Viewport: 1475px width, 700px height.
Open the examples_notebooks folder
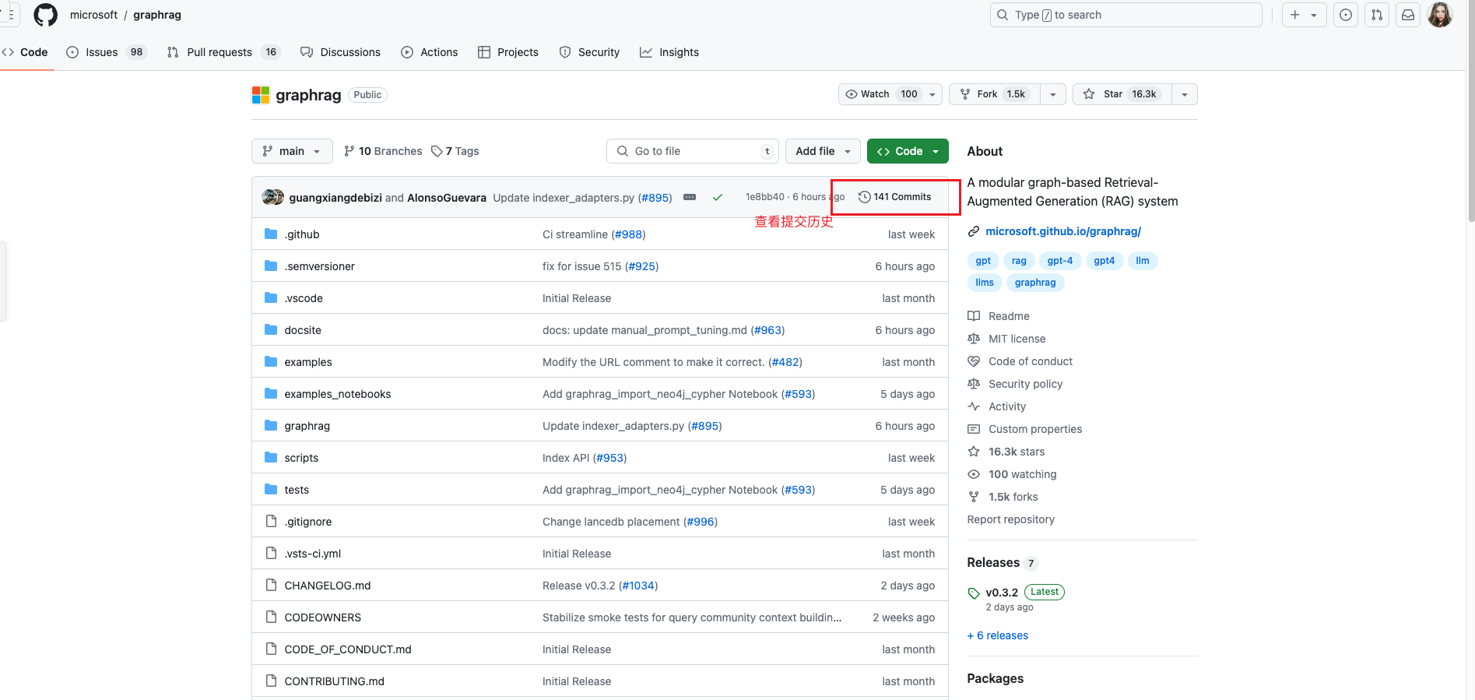tap(338, 394)
